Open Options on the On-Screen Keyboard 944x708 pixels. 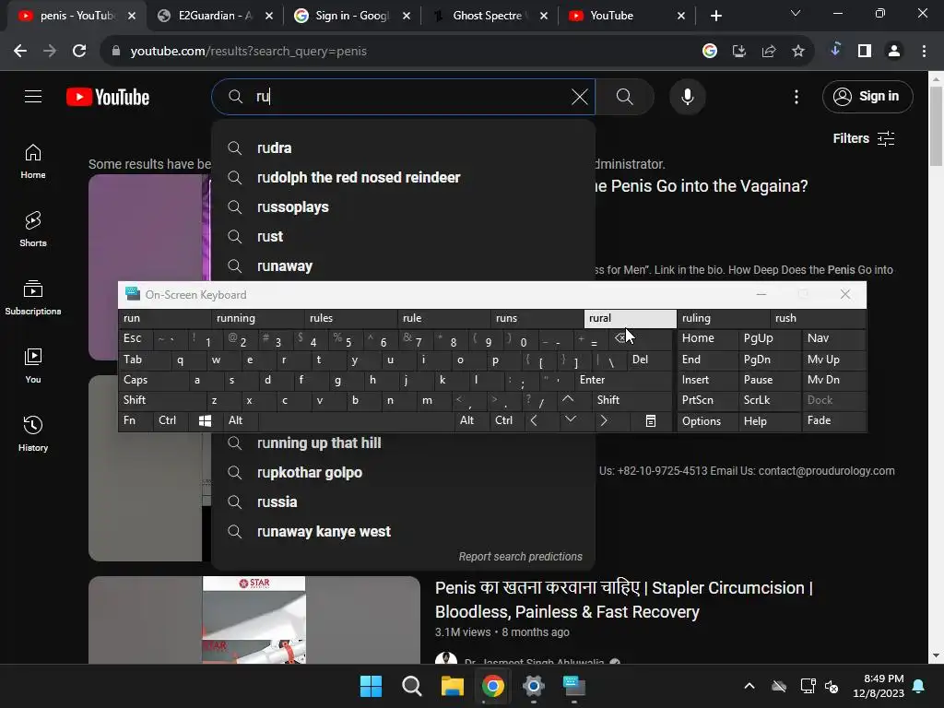click(707, 420)
